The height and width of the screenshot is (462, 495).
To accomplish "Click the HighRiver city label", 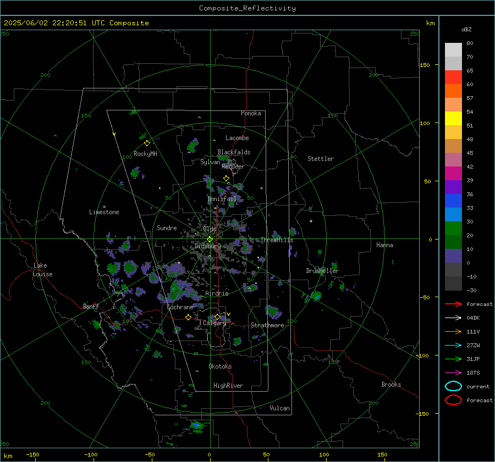I will point(228,386).
